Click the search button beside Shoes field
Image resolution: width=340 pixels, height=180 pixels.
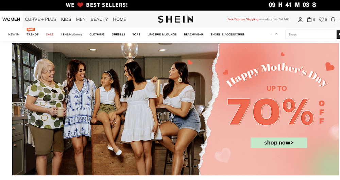click(338, 34)
